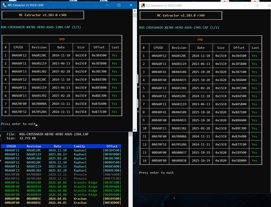Select offset [003B4500] in the bottom window
The width and height of the screenshot is (271, 207).
click(x=112, y=150)
